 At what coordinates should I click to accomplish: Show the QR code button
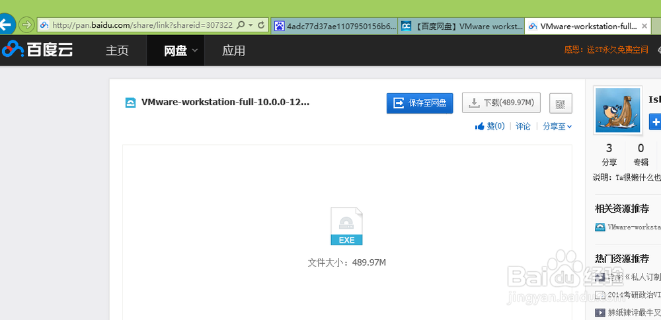point(561,103)
